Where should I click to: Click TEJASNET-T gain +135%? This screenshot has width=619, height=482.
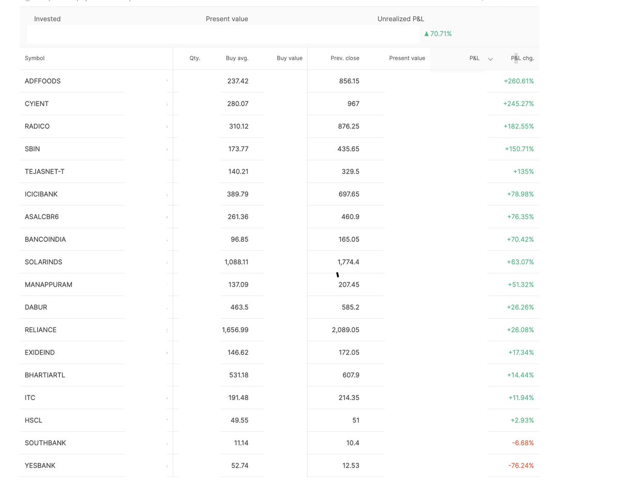click(524, 172)
